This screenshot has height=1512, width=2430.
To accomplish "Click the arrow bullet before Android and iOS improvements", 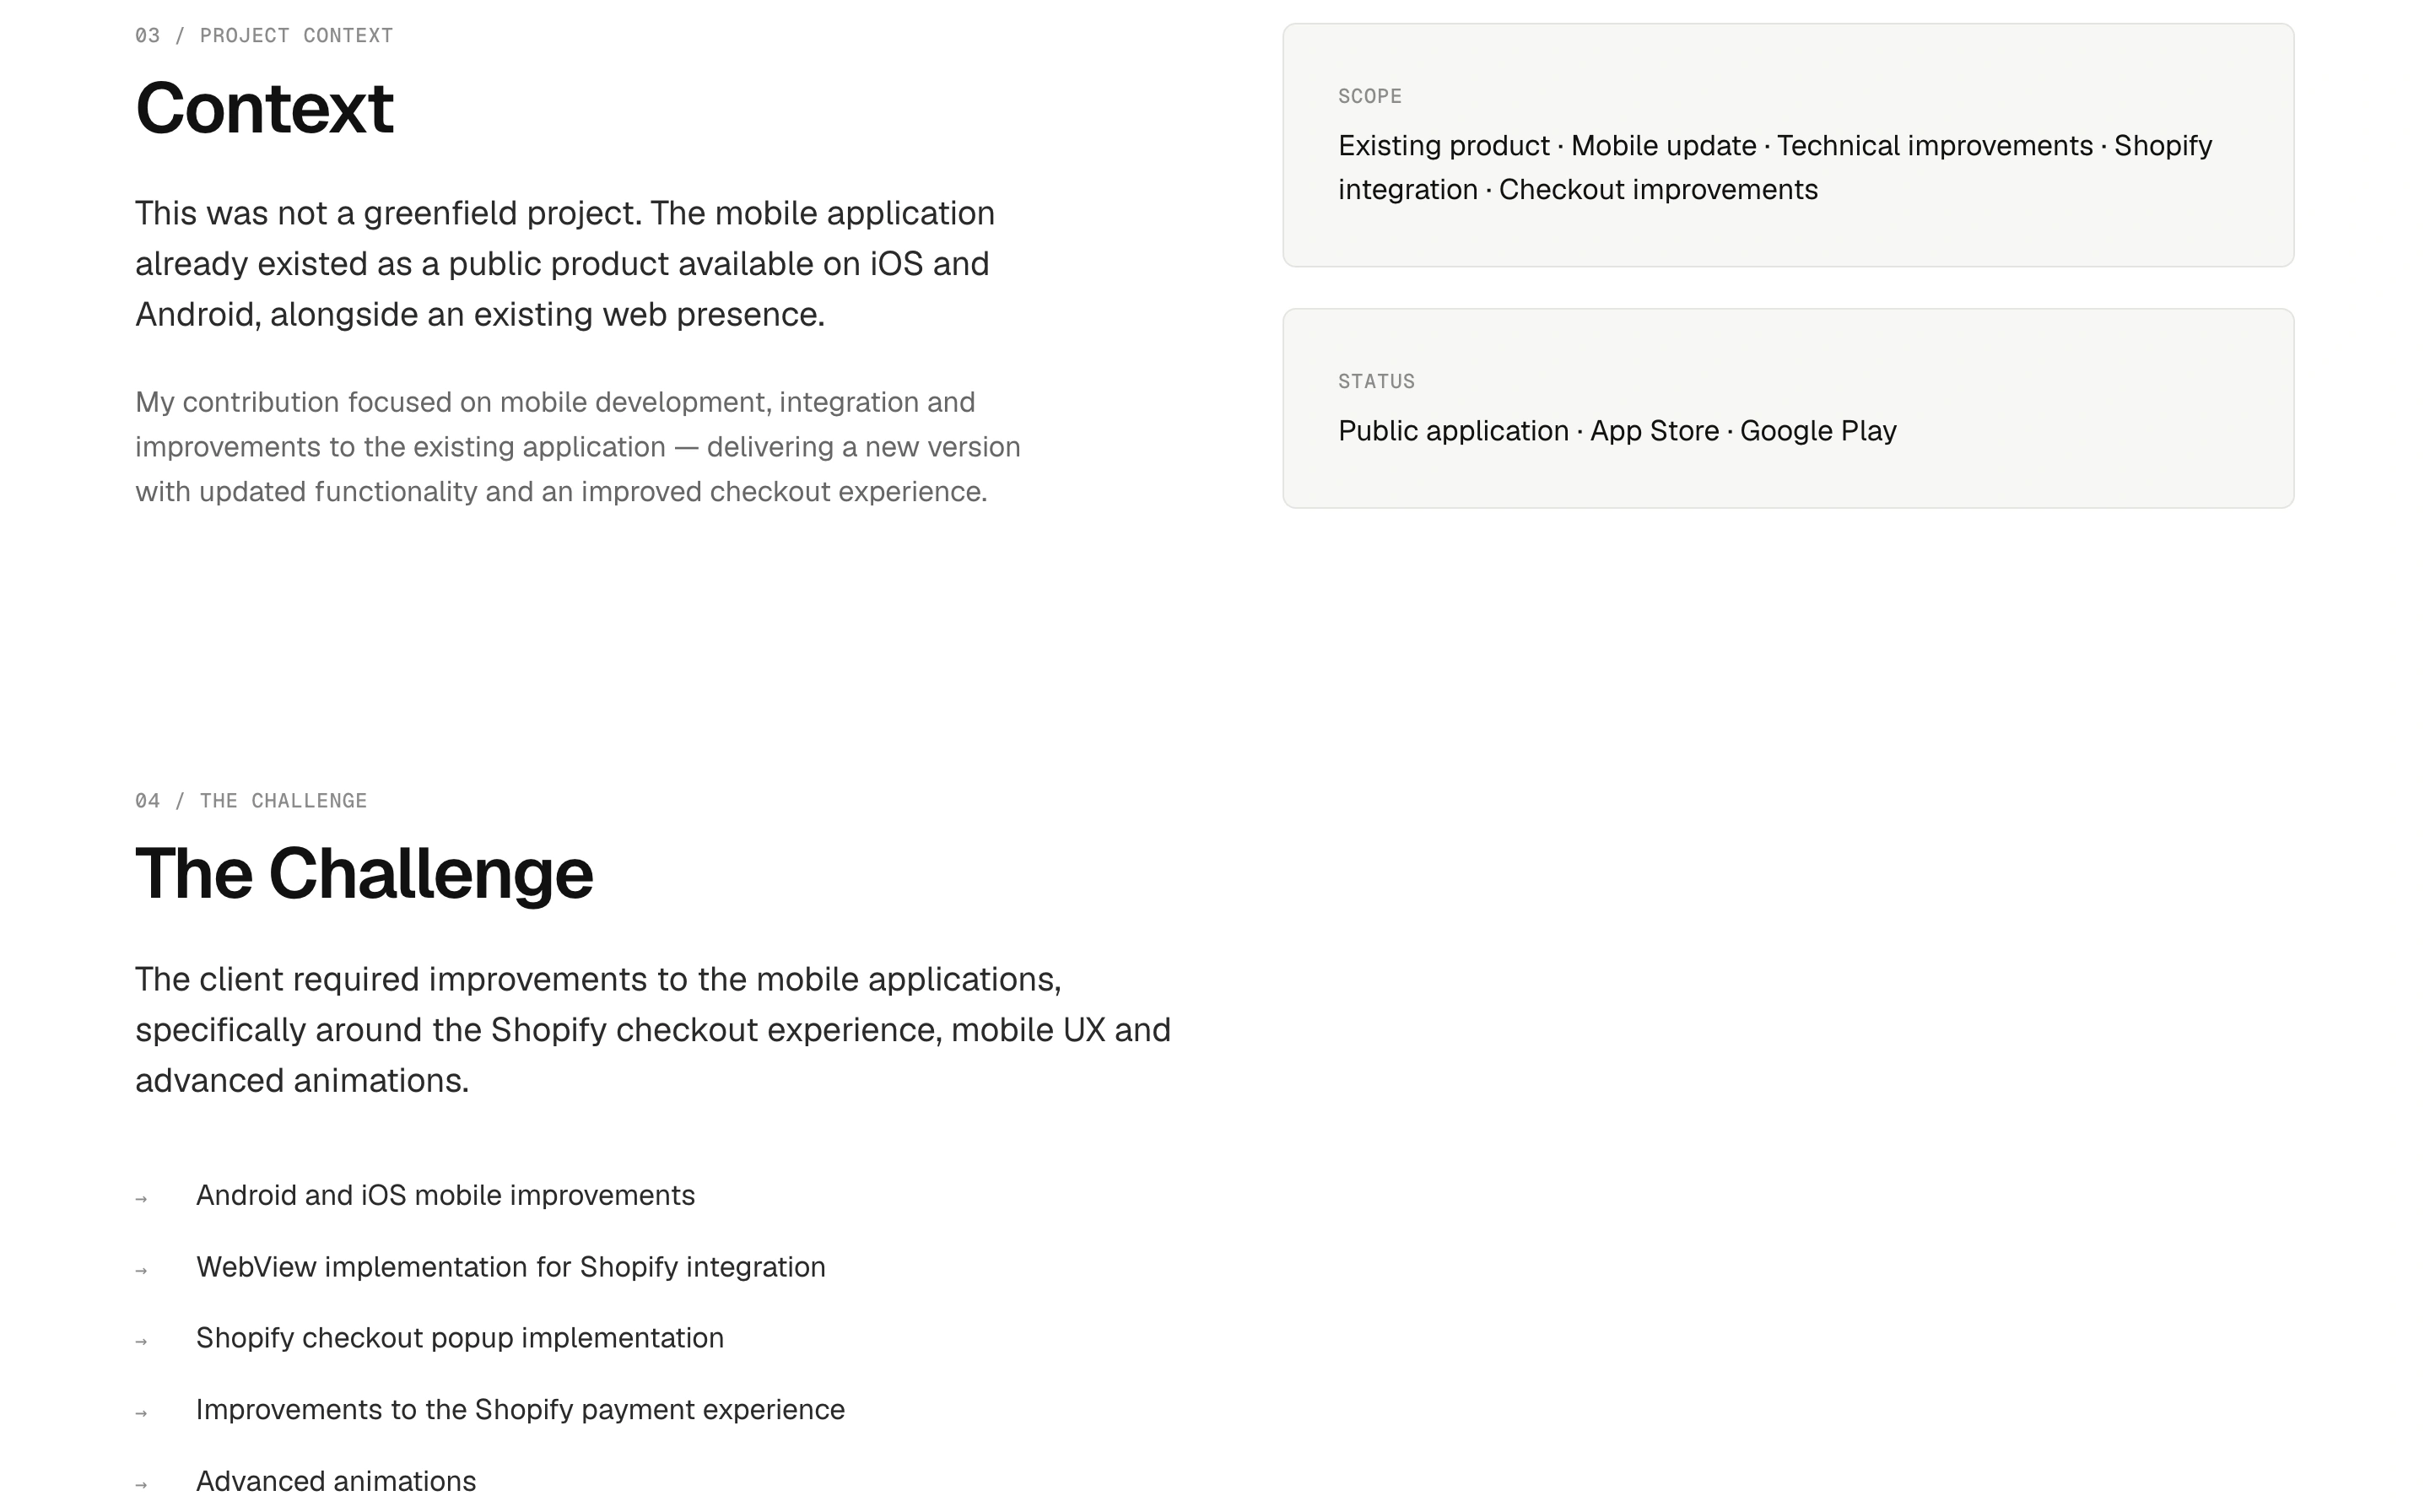I will [x=141, y=1199].
